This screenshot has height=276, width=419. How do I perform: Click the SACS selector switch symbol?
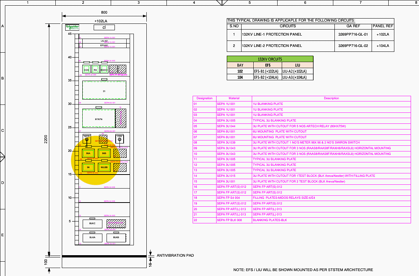point(86,139)
